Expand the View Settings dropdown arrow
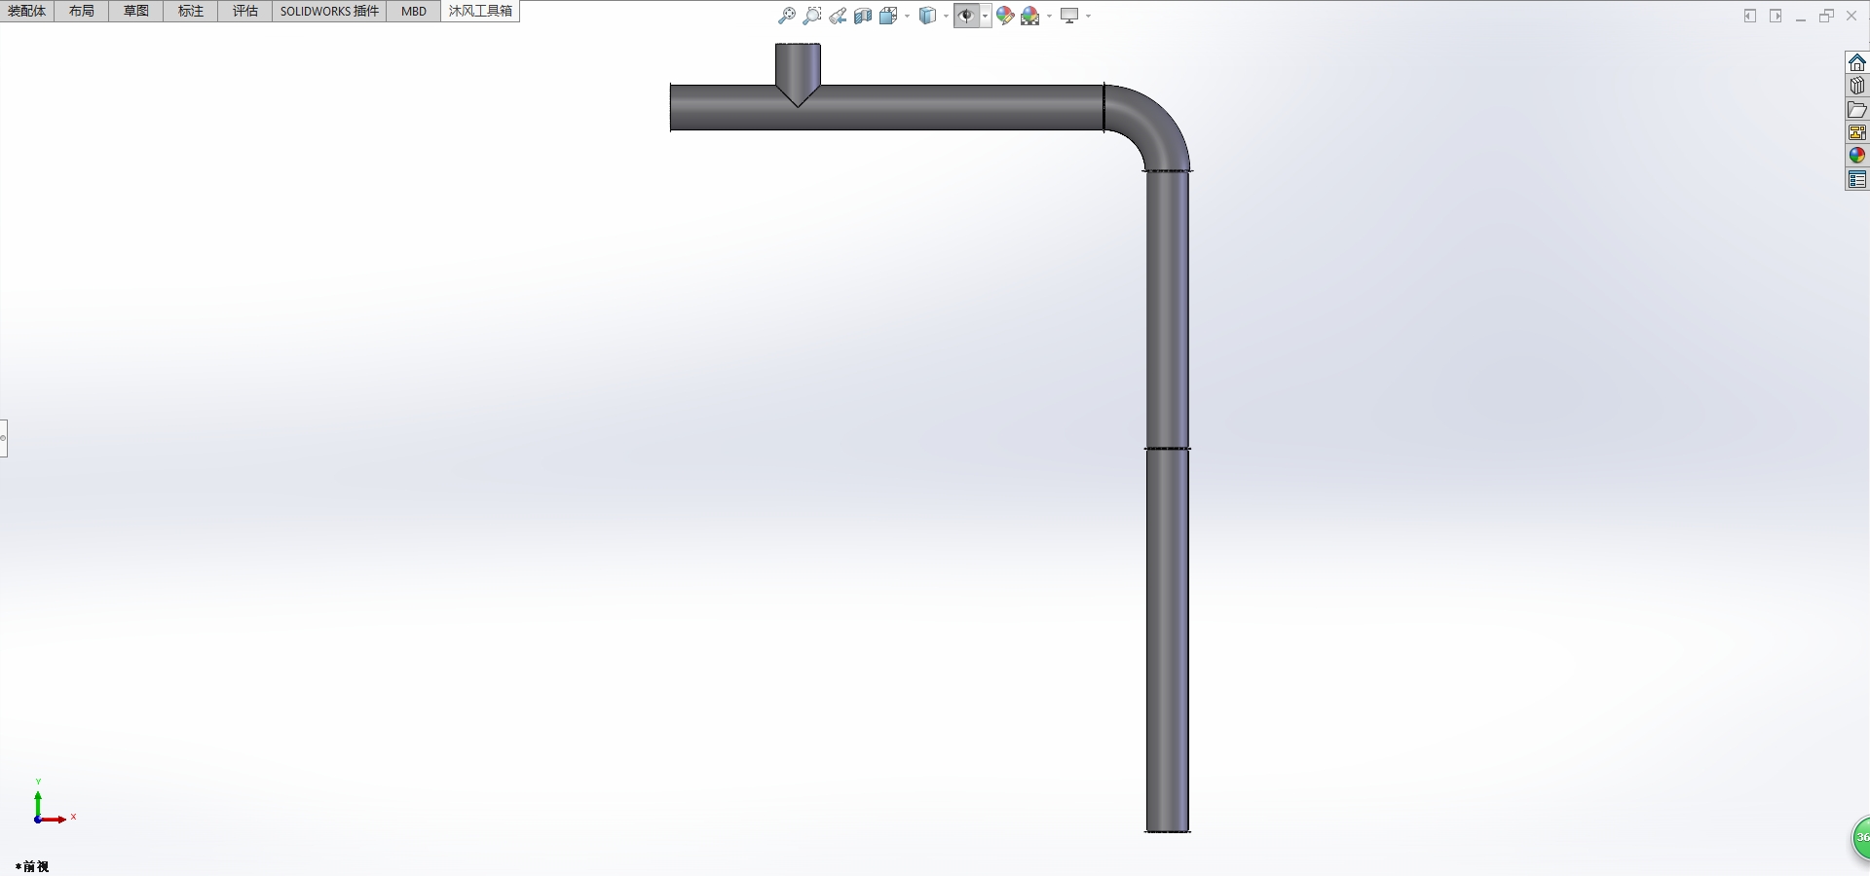Image resolution: width=1870 pixels, height=876 pixels. coord(1088,16)
